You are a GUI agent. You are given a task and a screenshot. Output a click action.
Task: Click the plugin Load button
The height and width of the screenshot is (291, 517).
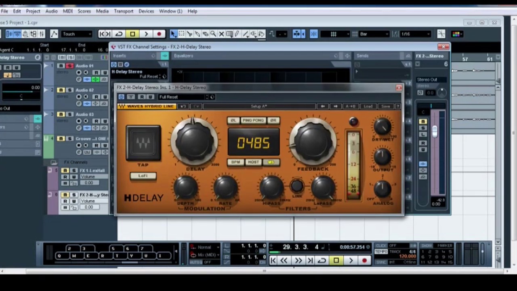pyautogui.click(x=368, y=106)
